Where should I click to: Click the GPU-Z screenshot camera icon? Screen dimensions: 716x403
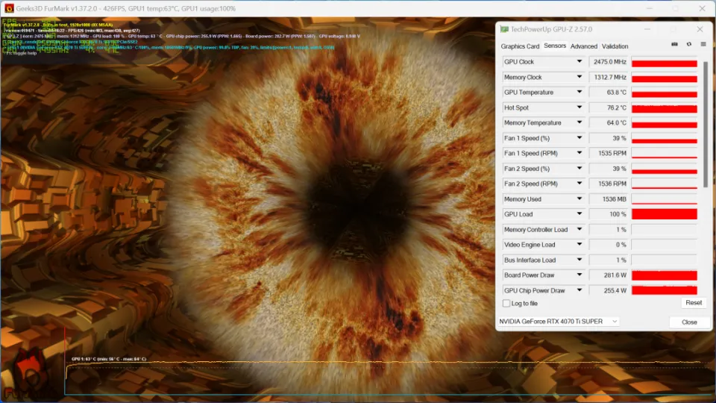tap(674, 44)
